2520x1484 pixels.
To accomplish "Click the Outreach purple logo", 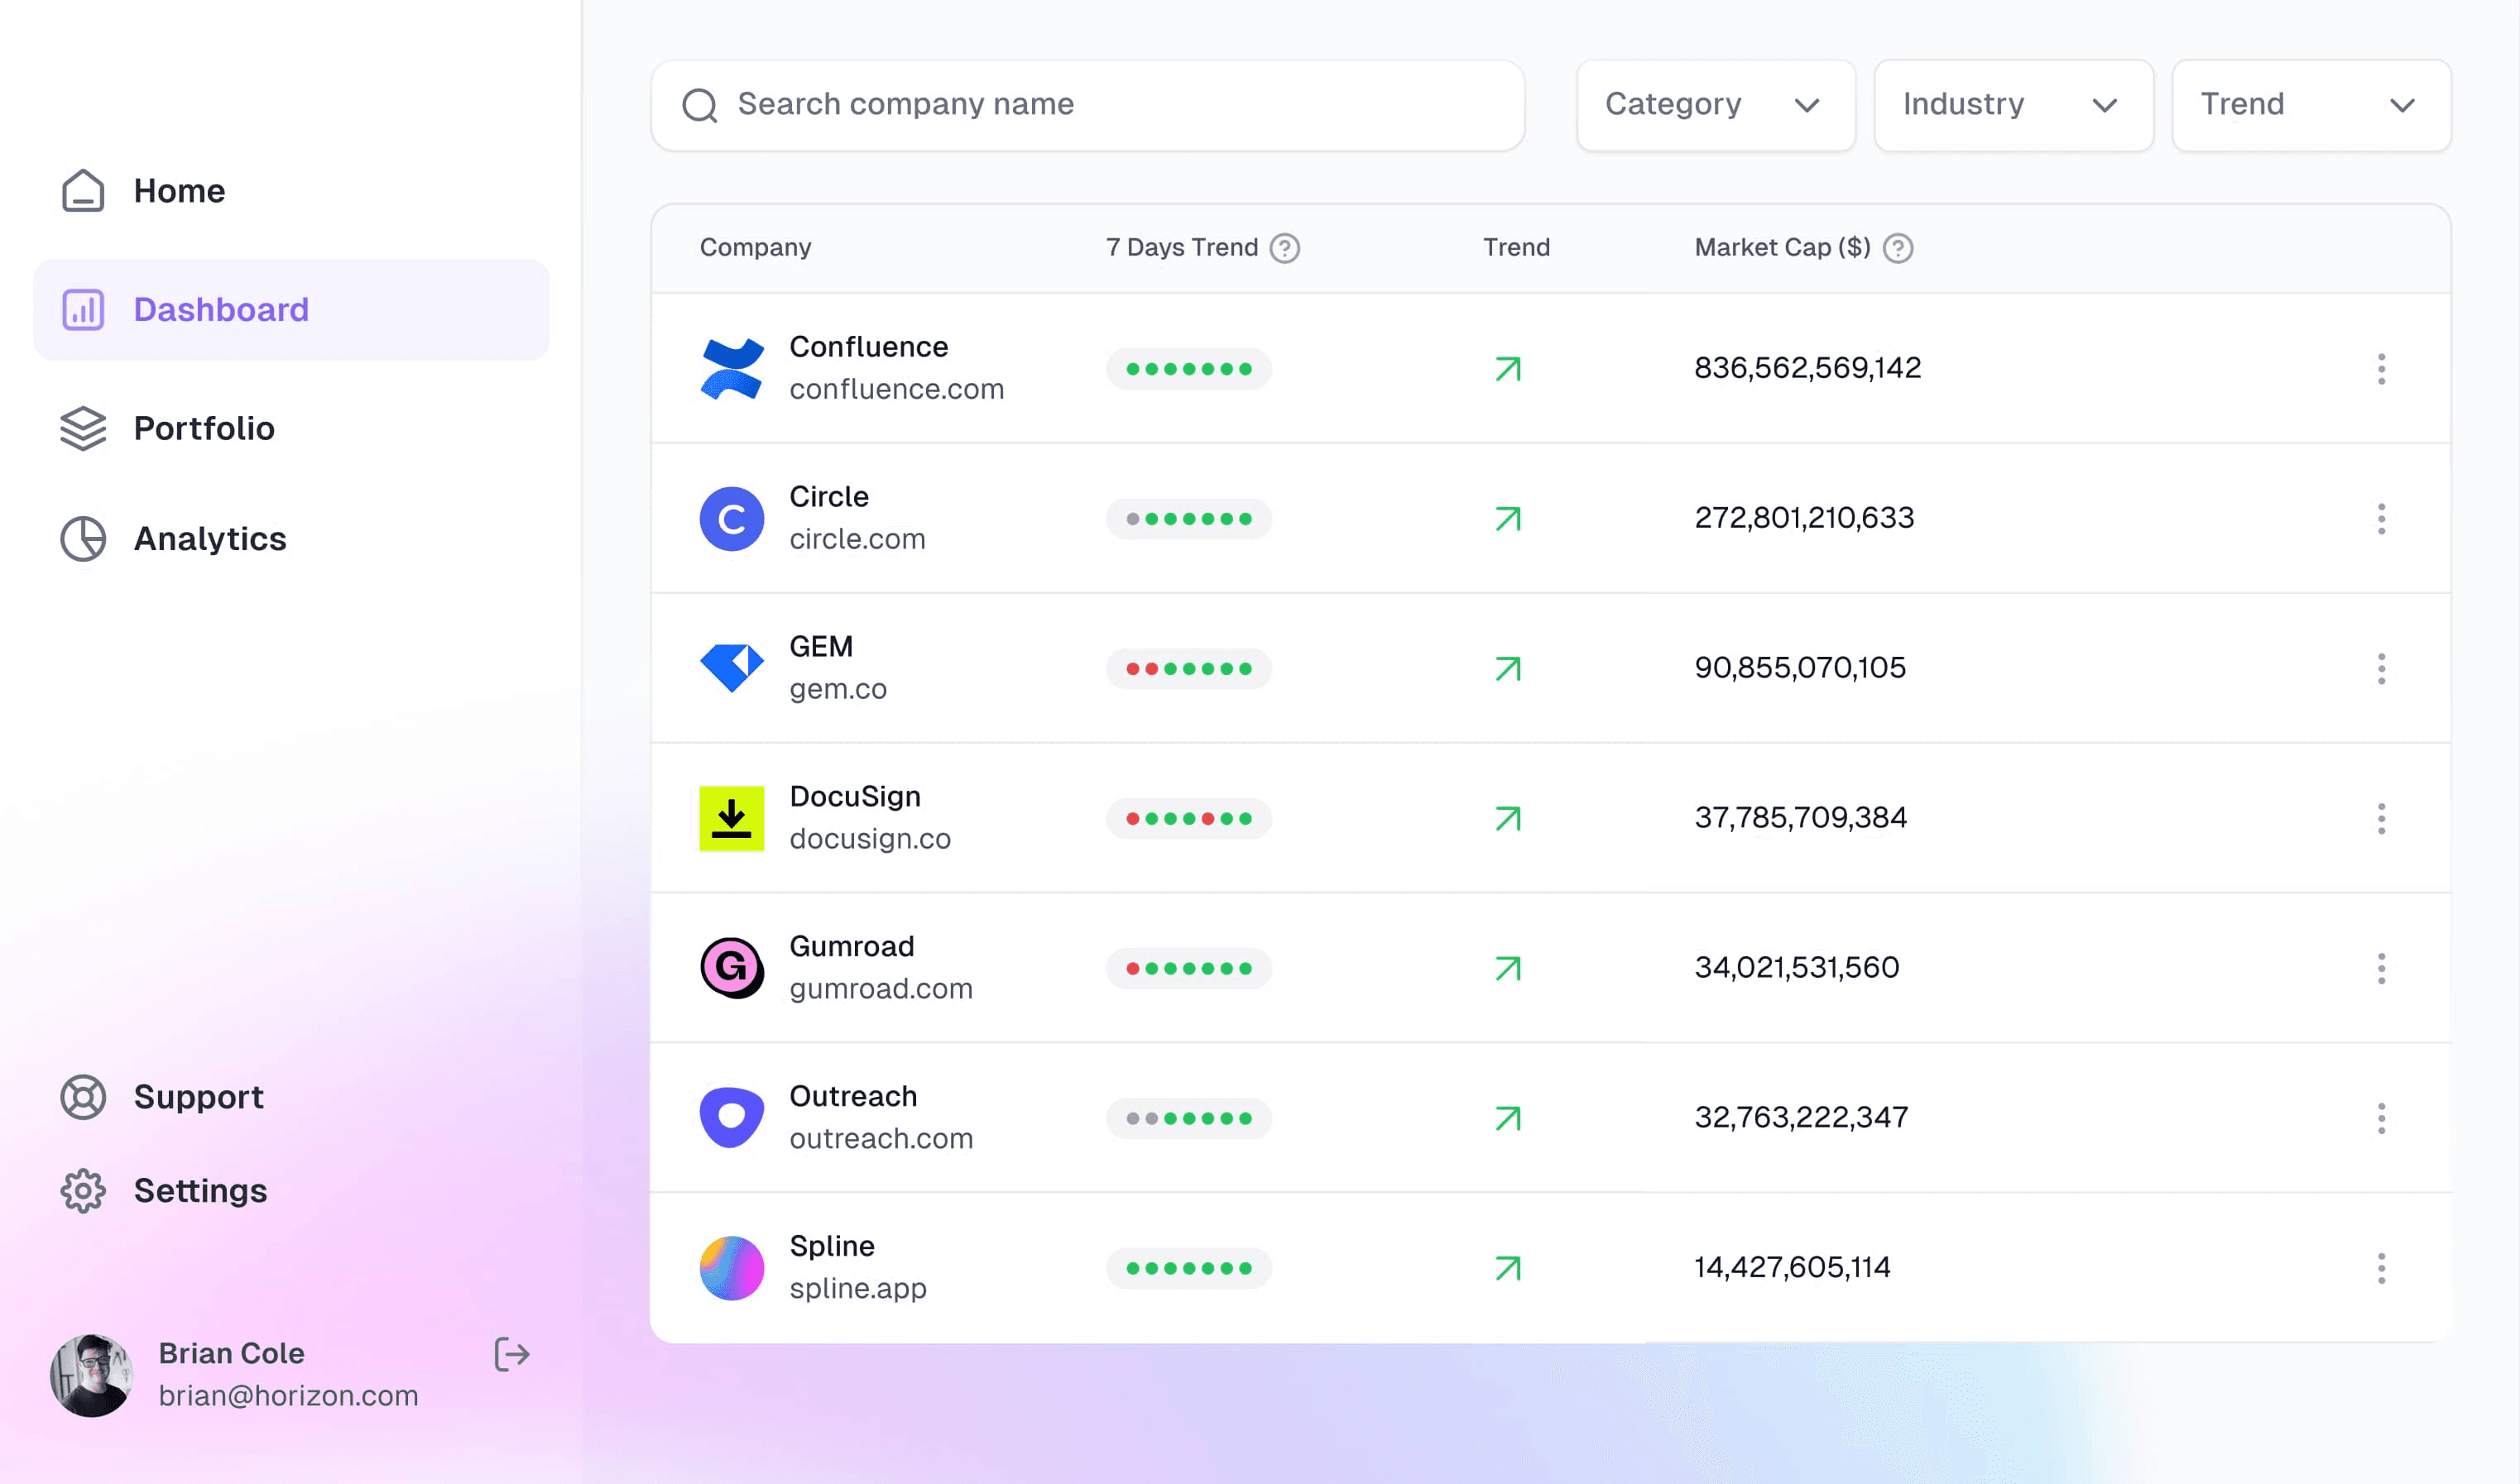I will tap(732, 1118).
